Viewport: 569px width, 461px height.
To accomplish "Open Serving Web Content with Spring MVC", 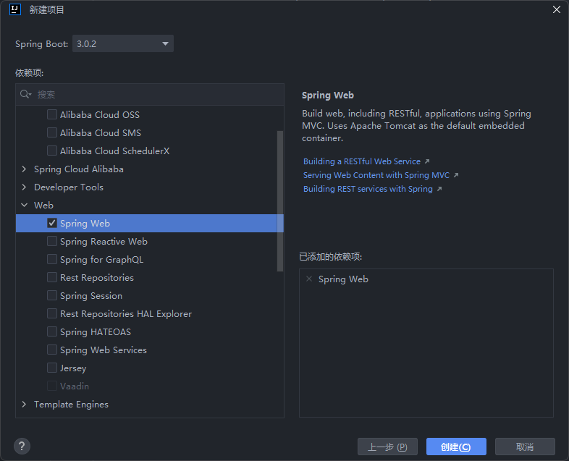I will coord(376,175).
